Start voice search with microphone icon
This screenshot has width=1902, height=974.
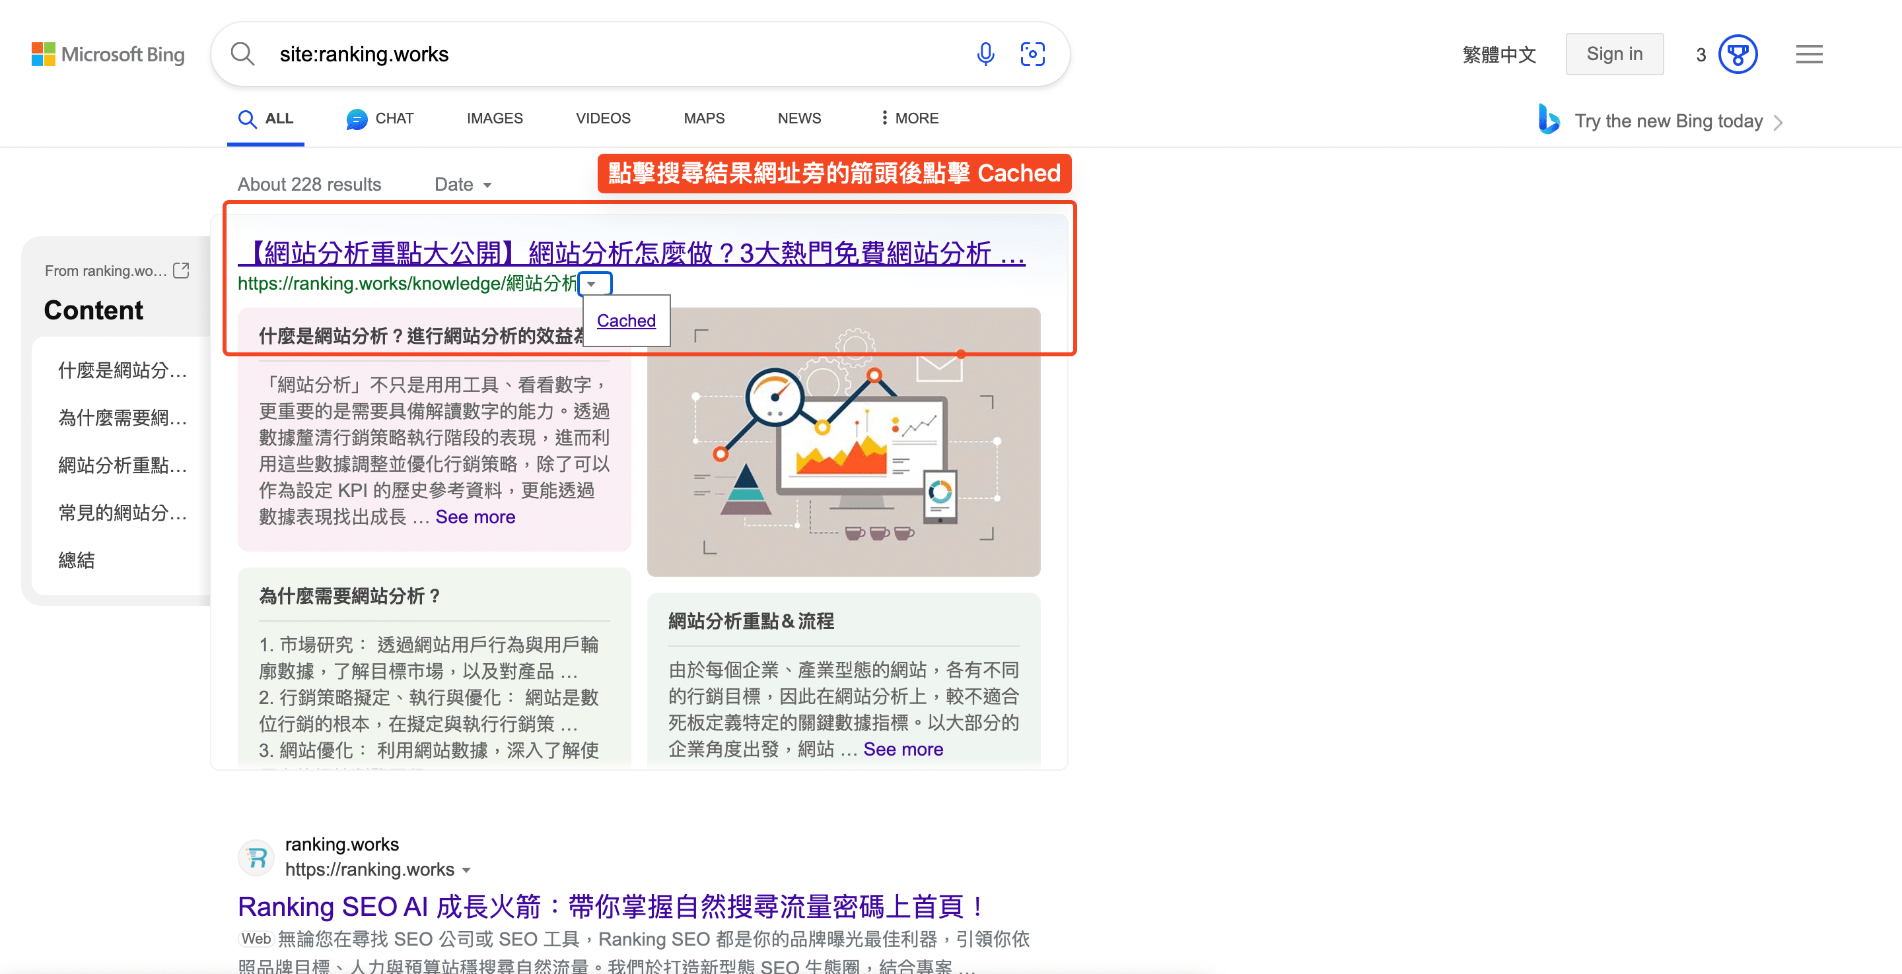pos(985,54)
